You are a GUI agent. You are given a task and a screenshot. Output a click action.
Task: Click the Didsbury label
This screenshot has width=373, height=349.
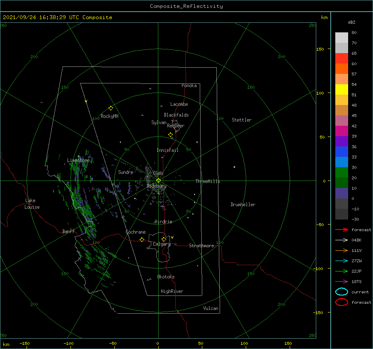tap(156, 186)
